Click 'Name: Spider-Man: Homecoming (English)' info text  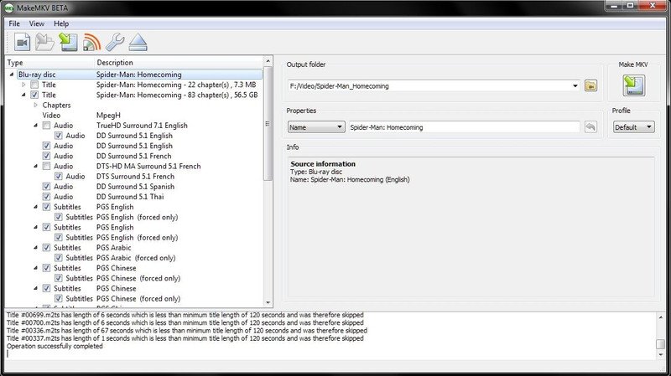(x=350, y=179)
